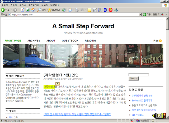Click the page icon in address bar
The height and width of the screenshot is (123, 169).
(x=10, y=15)
